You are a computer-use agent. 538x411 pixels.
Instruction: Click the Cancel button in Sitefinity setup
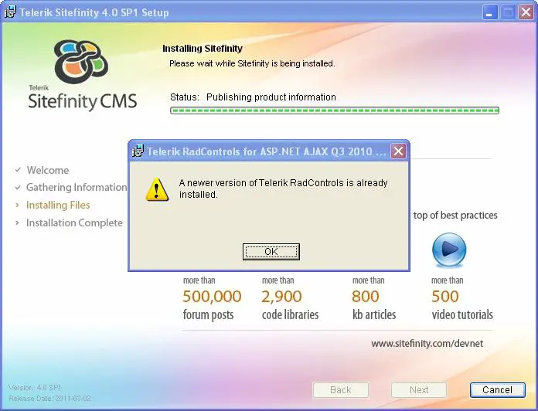[497, 389]
